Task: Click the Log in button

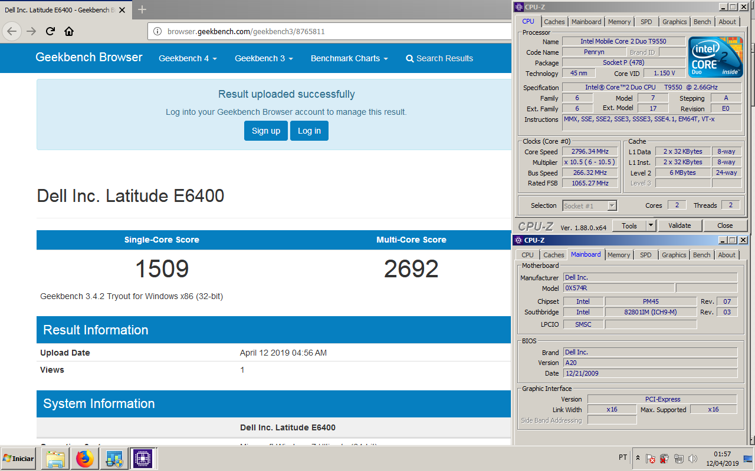Action: click(309, 131)
